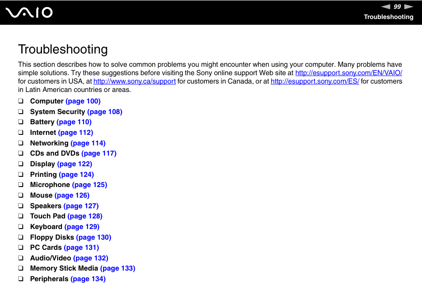Screen dimensions: 422x298
Task: Jump to Display (page 122)
Action: 75,164
